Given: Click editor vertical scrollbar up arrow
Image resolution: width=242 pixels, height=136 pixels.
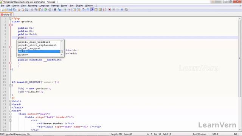Looking at the screenshot, I should pyautogui.click(x=240, y=19).
